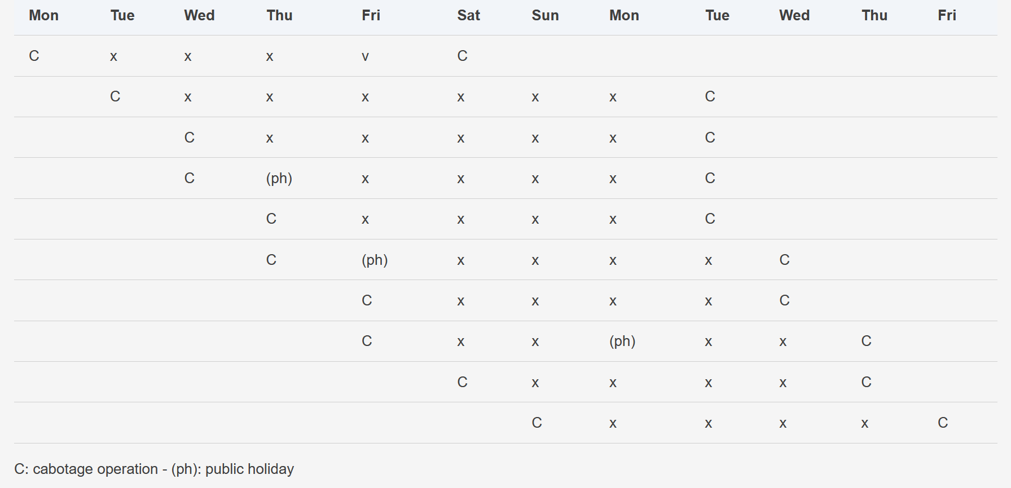Click the leftmost Wed column header
Viewport: 1011px width, 488px height.
tap(199, 15)
